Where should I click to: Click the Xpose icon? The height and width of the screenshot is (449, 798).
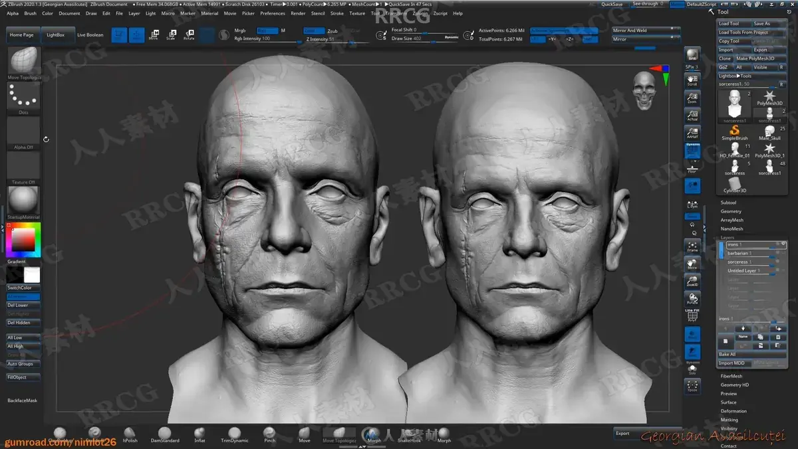point(692,385)
